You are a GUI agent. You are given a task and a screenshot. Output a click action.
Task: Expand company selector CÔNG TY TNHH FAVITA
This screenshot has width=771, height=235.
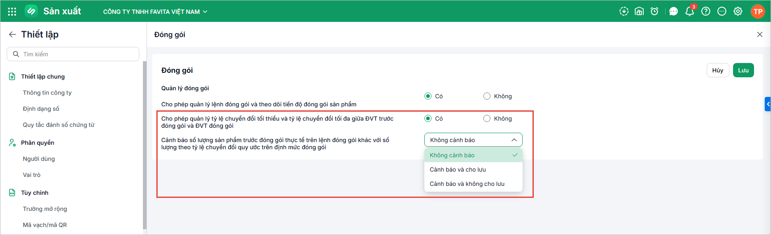155,12
